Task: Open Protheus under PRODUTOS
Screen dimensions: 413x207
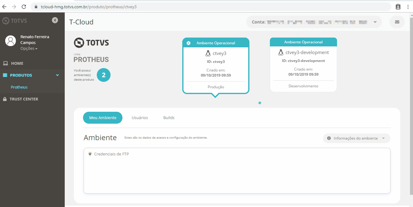Action: point(19,87)
